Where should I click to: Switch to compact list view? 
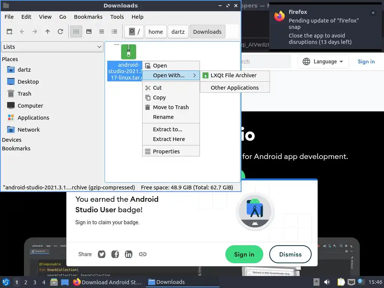point(102,31)
